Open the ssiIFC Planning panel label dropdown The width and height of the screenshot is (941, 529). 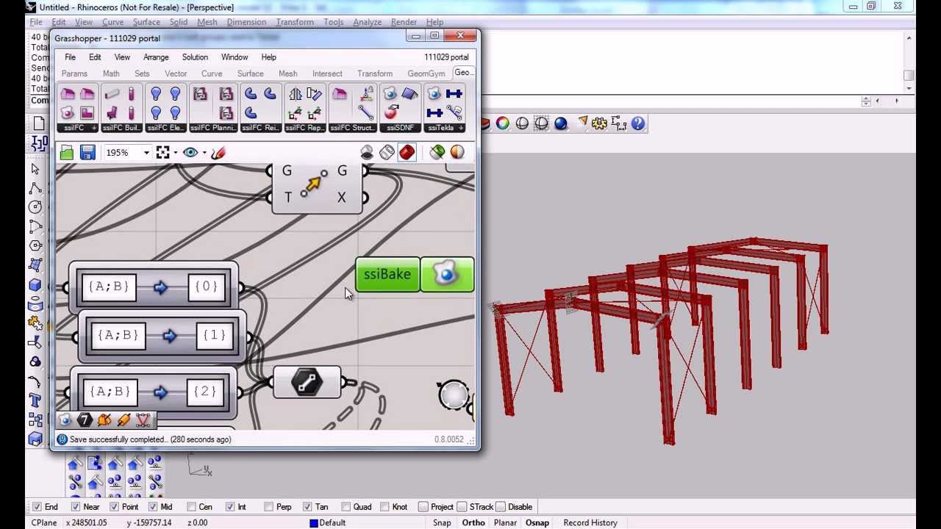213,128
